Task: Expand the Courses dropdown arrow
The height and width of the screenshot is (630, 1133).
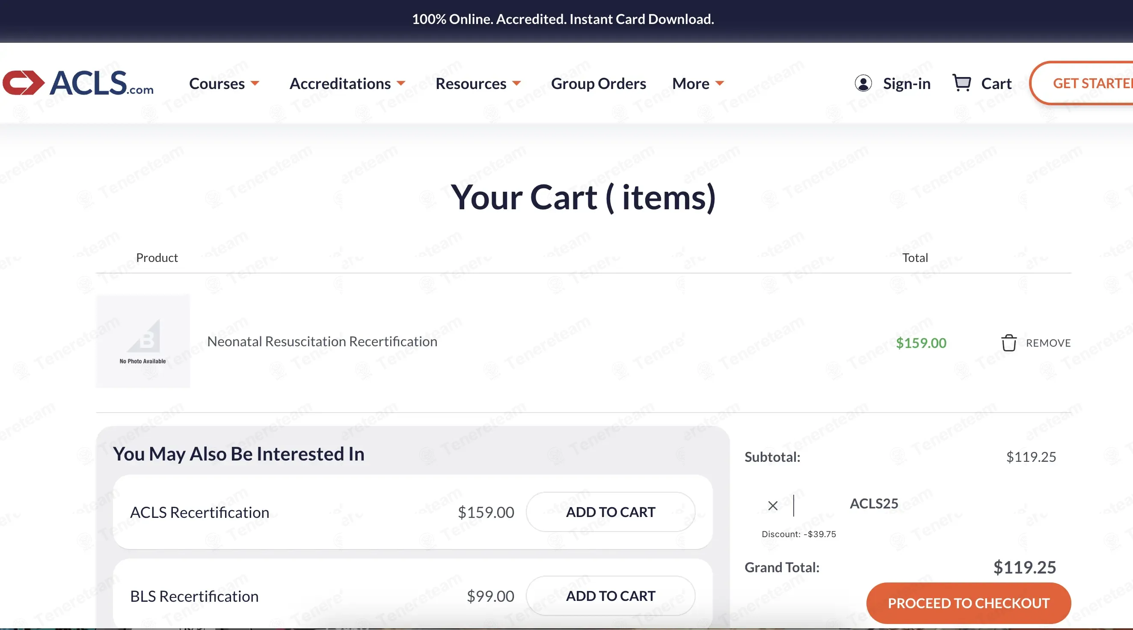Action: tap(255, 83)
